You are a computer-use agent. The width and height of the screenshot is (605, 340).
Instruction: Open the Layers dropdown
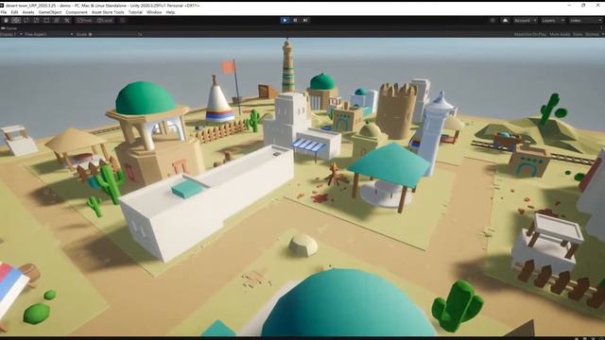click(553, 21)
